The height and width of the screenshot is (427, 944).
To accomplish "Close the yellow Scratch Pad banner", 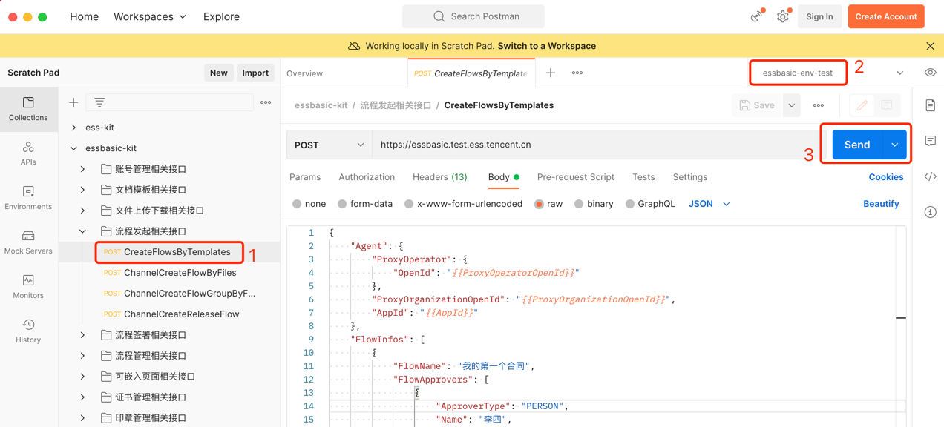I will (930, 46).
